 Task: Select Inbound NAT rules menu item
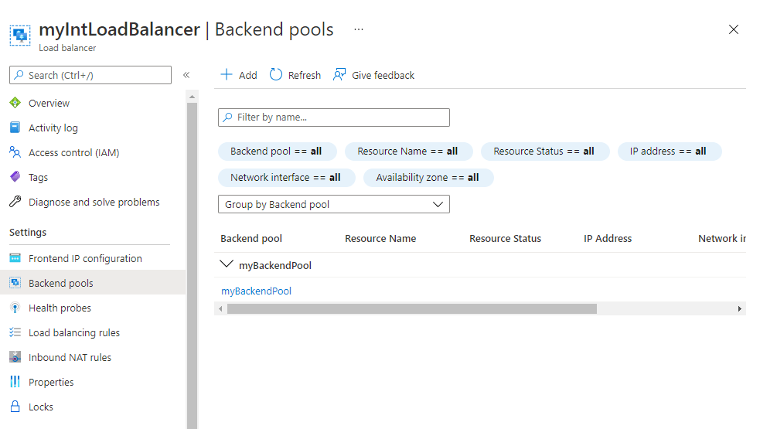coord(70,357)
